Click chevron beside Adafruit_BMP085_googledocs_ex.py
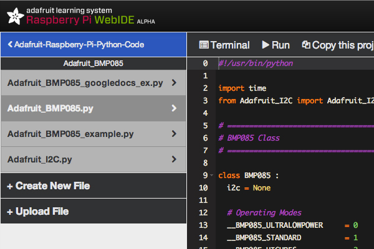 click(173, 83)
